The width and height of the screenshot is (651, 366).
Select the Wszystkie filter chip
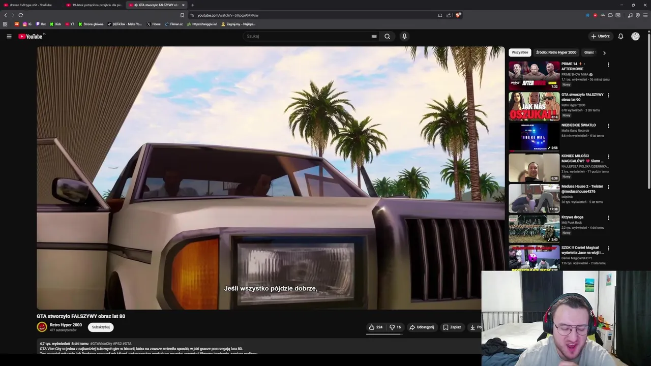click(520, 52)
